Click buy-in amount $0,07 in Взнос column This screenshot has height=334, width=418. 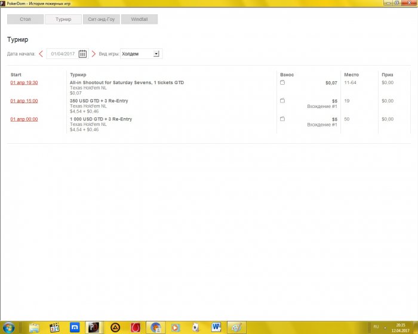(331, 83)
